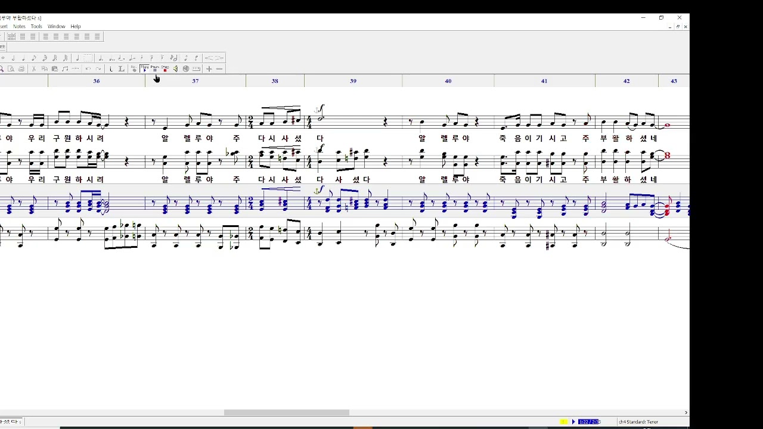The image size is (763, 429).
Task: Jump to measure 40 marker
Action: pos(448,81)
